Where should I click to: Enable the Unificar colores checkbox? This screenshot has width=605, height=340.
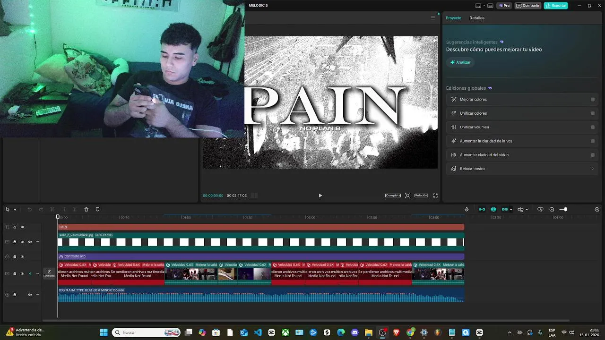593,113
